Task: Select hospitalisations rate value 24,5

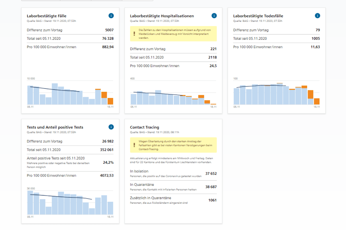Action: coord(213,66)
